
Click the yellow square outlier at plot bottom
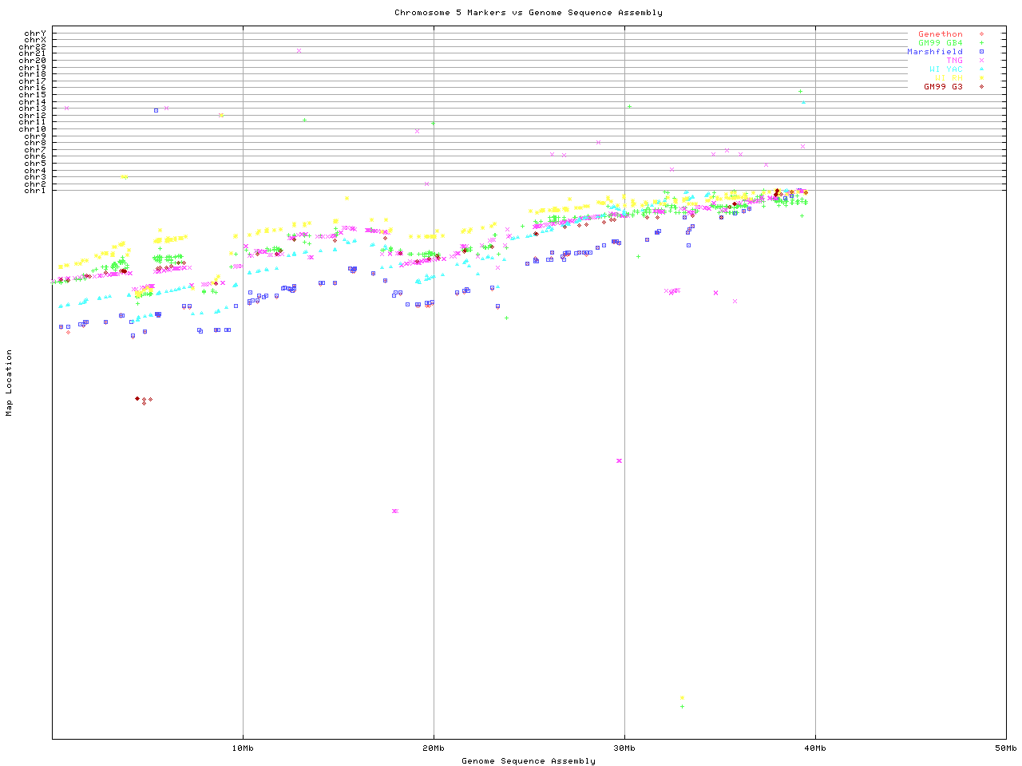coord(682,698)
